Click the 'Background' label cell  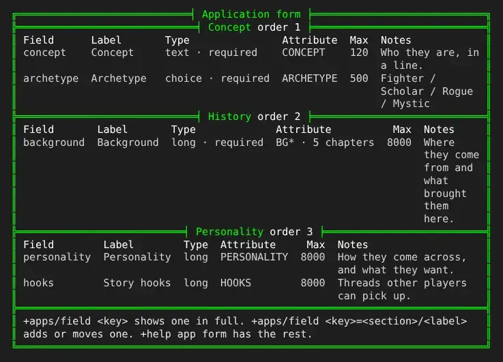pos(128,142)
